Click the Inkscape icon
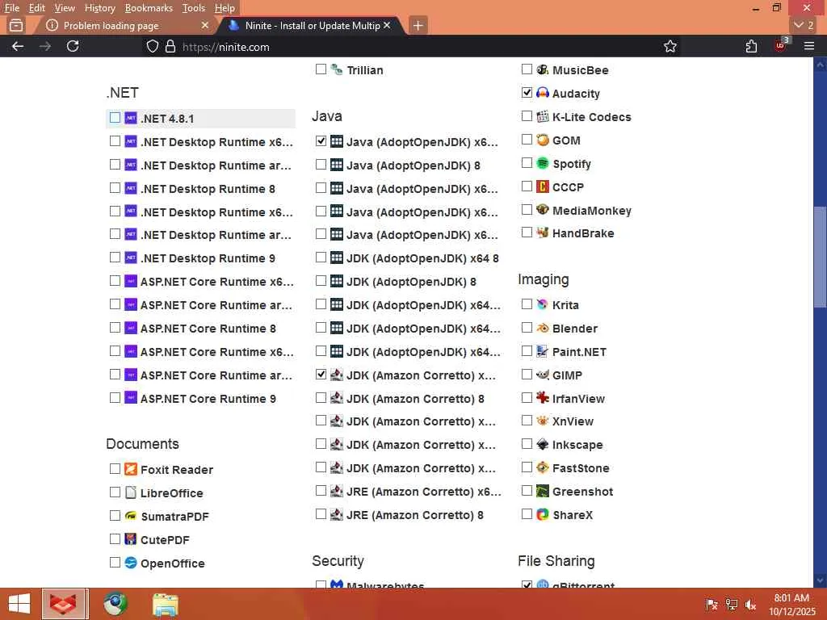827x620 pixels. [542, 444]
